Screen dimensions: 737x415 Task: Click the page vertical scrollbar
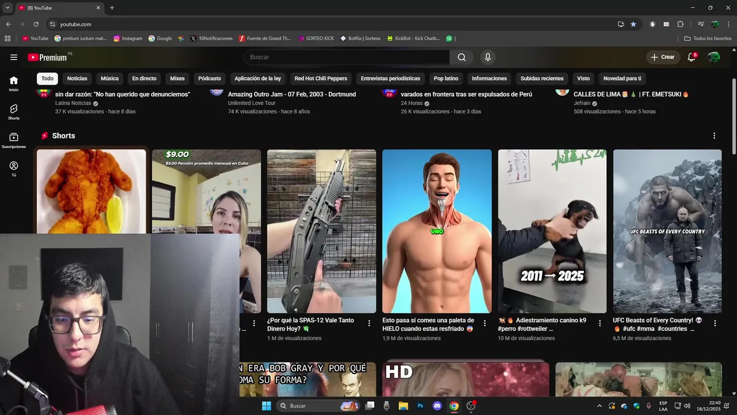734,115
